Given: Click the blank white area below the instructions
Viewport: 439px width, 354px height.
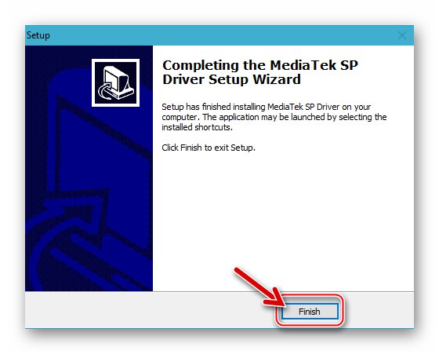Looking at the screenshot, I should [x=283, y=213].
